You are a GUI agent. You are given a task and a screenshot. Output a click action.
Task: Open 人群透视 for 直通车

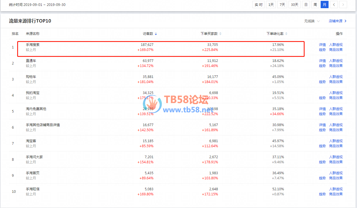click(x=336, y=61)
